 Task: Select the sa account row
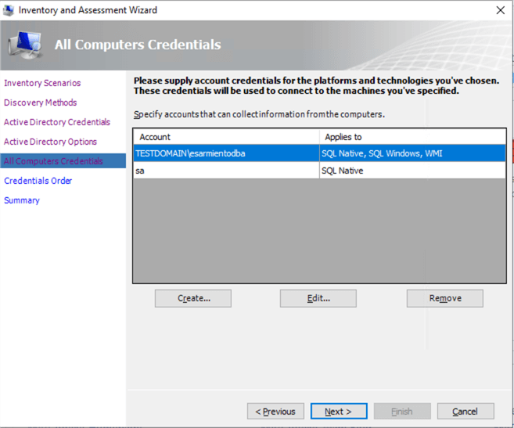pyautogui.click(x=320, y=171)
